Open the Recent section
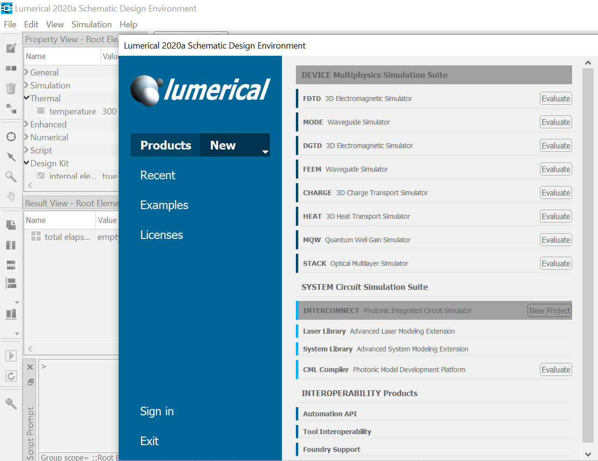This screenshot has height=461, width=598. point(158,175)
